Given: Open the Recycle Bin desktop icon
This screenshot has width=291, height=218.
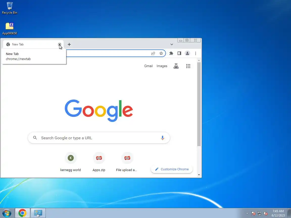Looking at the screenshot, I should [x=9, y=8].
